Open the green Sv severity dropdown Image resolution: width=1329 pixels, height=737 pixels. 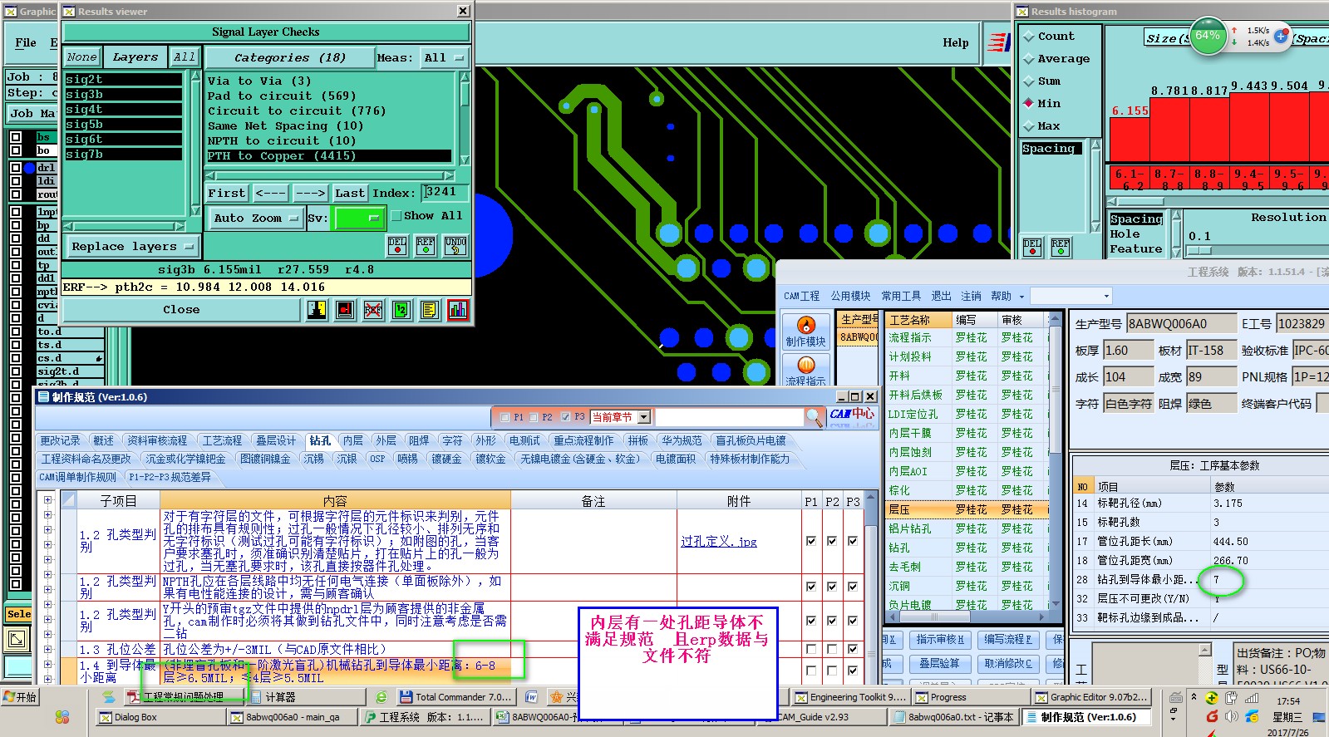point(357,218)
